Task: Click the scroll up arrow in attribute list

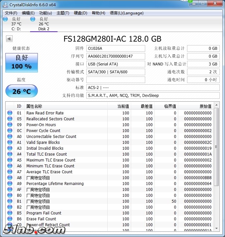Action: [216, 106]
